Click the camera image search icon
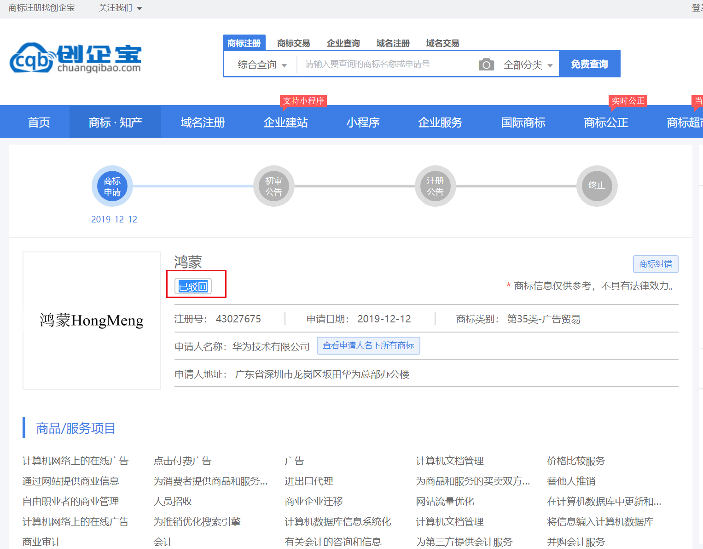The width and height of the screenshot is (703, 549). tap(486, 64)
